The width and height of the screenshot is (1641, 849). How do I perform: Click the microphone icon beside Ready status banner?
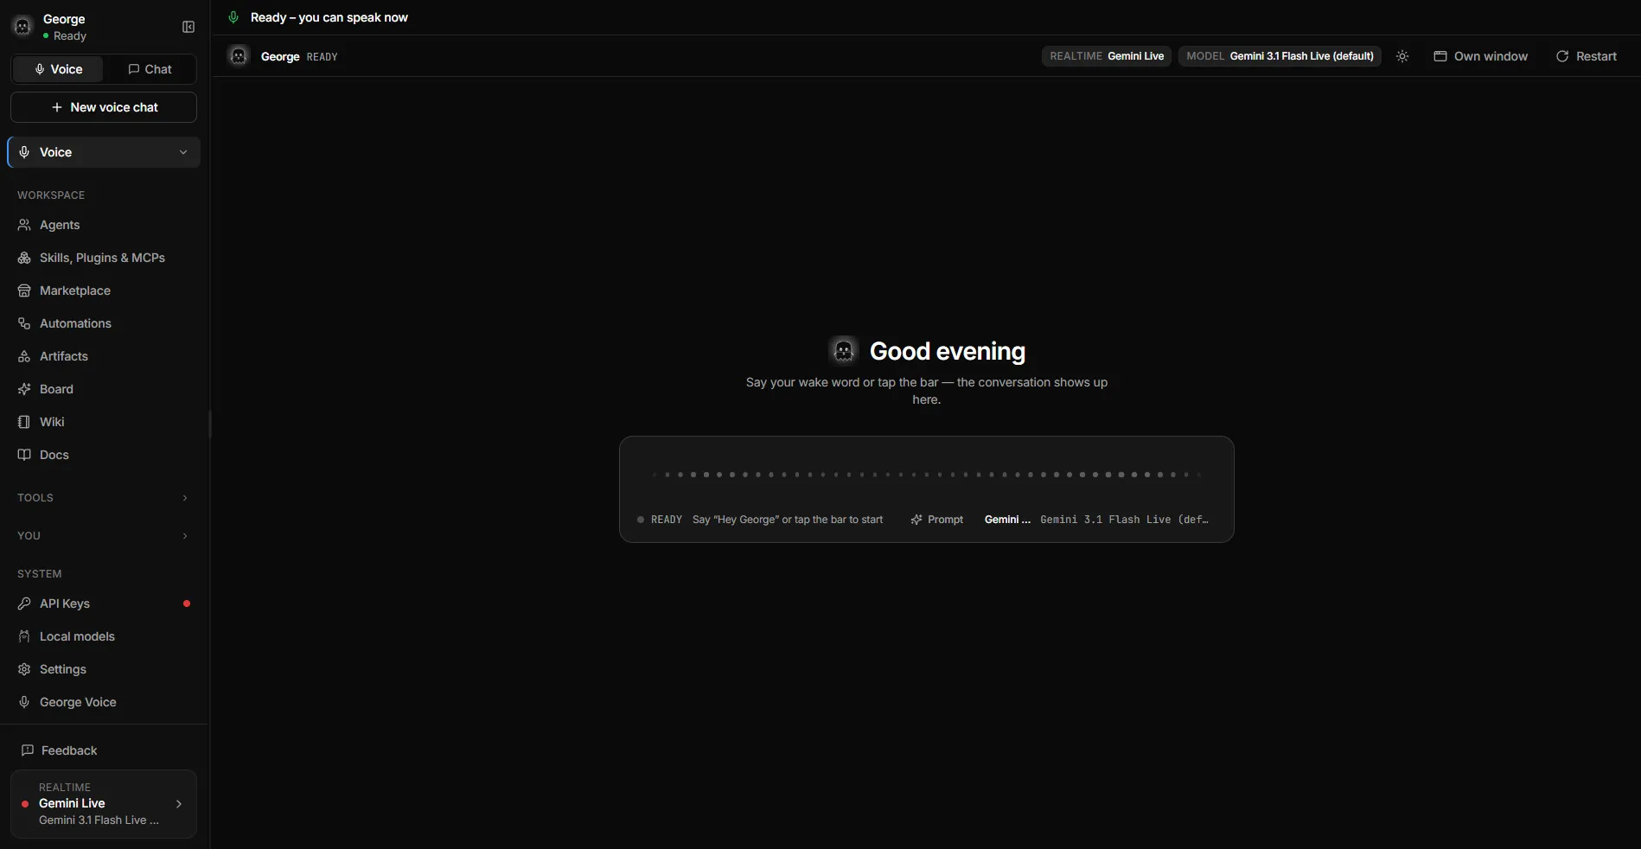tap(233, 17)
